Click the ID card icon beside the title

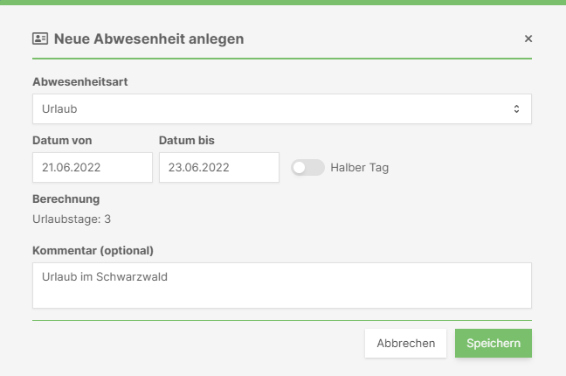click(40, 38)
